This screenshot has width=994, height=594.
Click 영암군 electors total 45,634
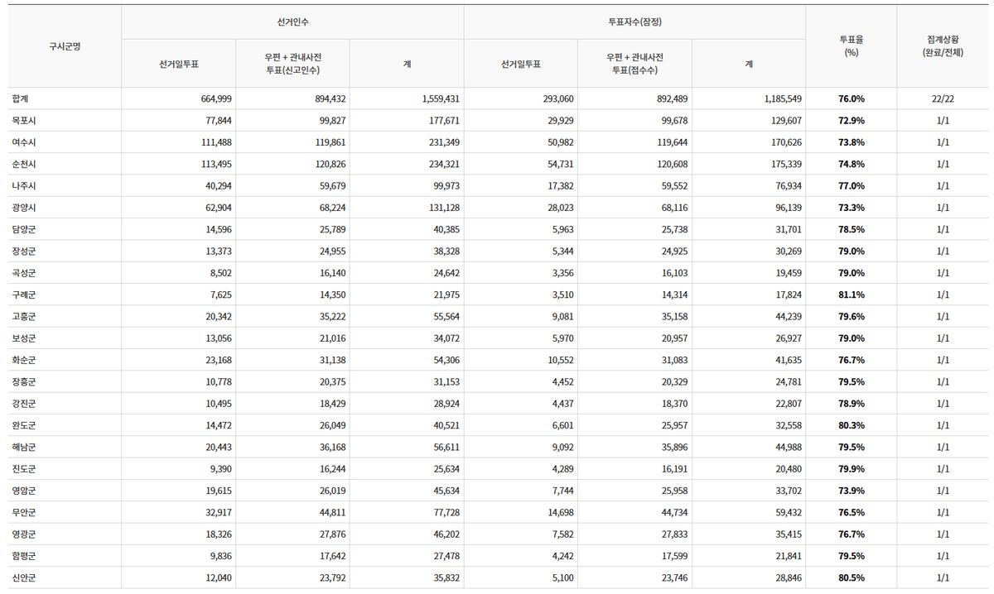click(446, 491)
